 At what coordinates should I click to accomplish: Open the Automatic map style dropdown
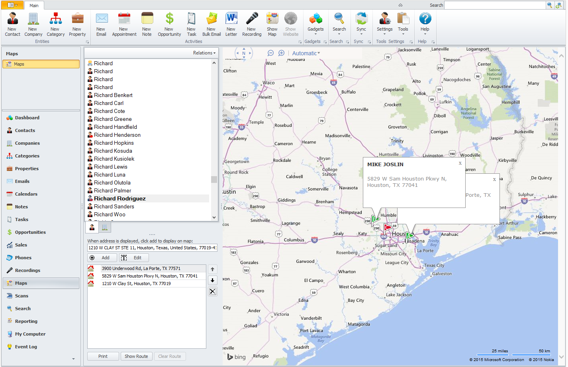point(306,53)
